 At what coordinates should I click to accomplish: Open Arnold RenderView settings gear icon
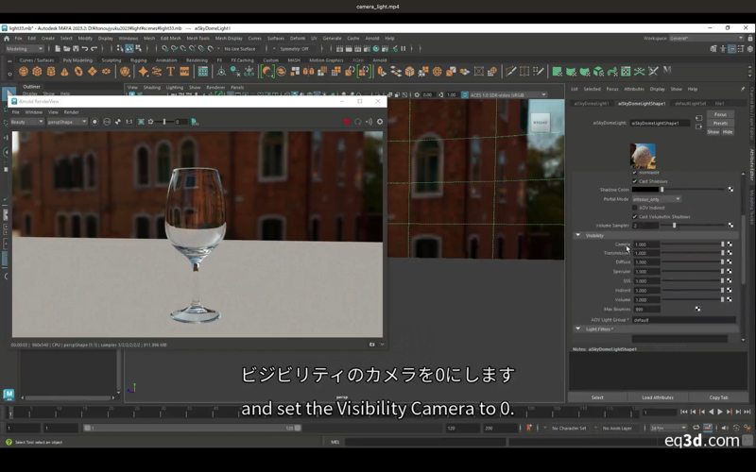380,122
